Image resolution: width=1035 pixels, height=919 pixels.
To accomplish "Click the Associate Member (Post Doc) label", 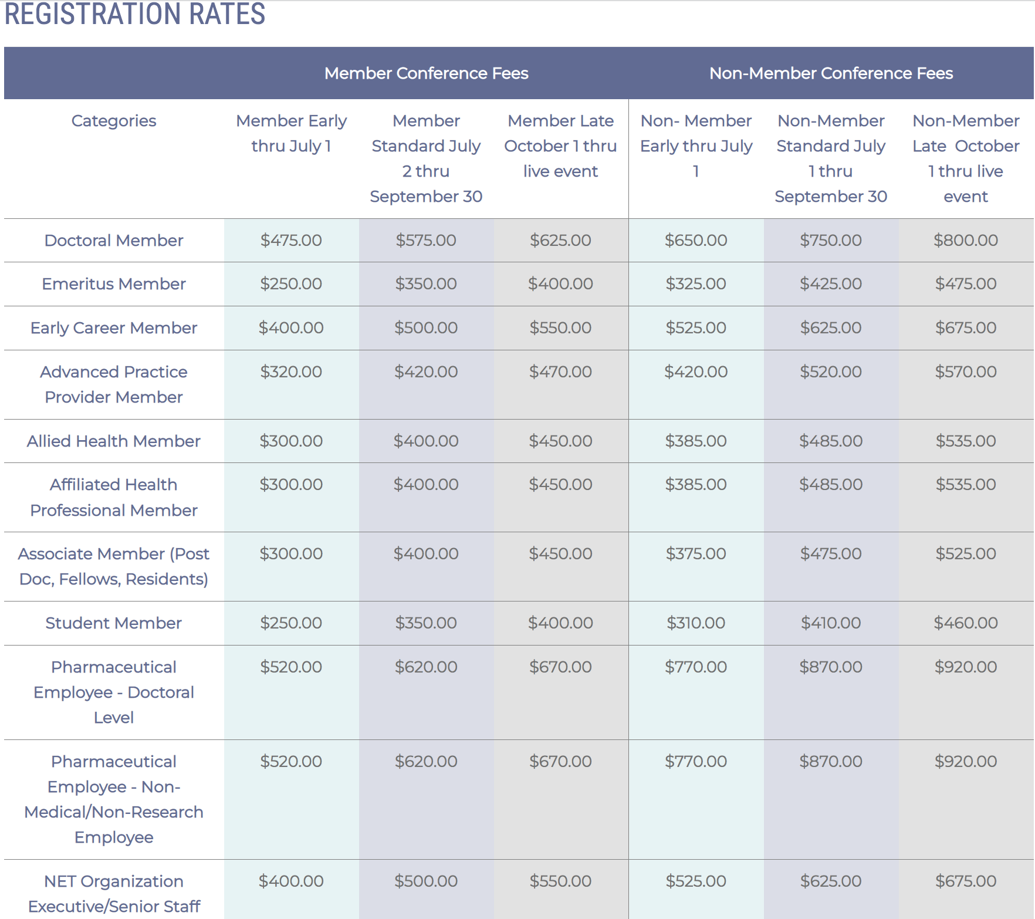I will pos(114,566).
